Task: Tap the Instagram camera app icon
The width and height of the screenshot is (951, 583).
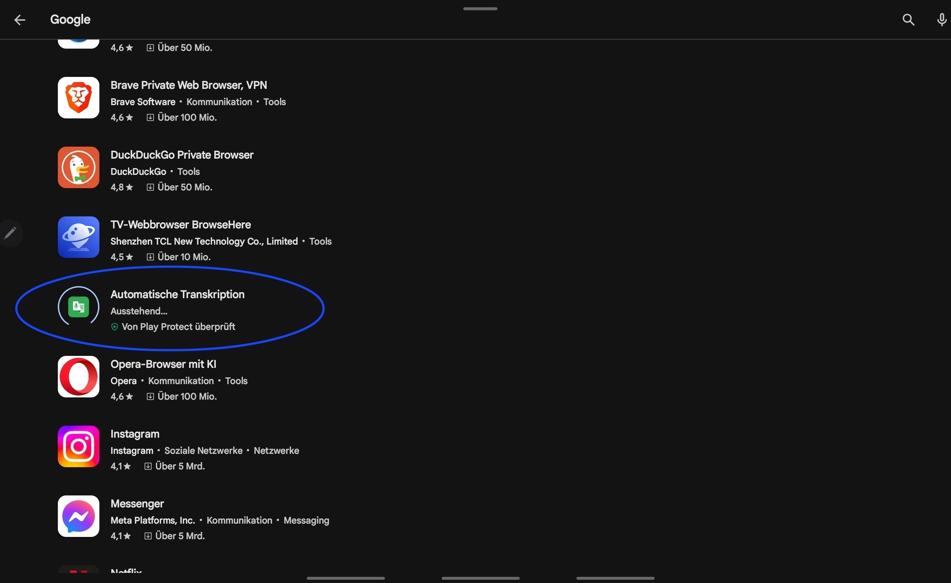Action: (x=78, y=447)
